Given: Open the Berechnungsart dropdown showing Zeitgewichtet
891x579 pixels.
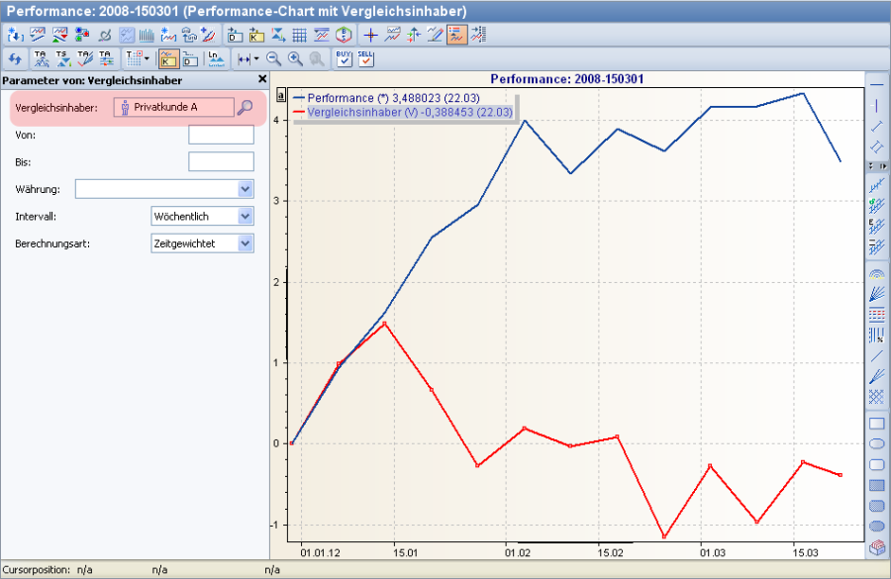Looking at the screenshot, I should pyautogui.click(x=246, y=242).
